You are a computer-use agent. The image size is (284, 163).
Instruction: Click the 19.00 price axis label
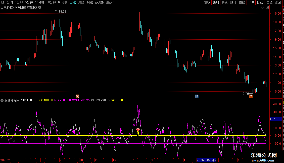277,14
